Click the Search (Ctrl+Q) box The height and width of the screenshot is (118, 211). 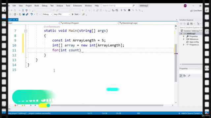pyautogui.click(x=118, y=6)
